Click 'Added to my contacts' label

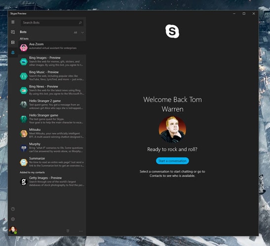click(x=32, y=172)
